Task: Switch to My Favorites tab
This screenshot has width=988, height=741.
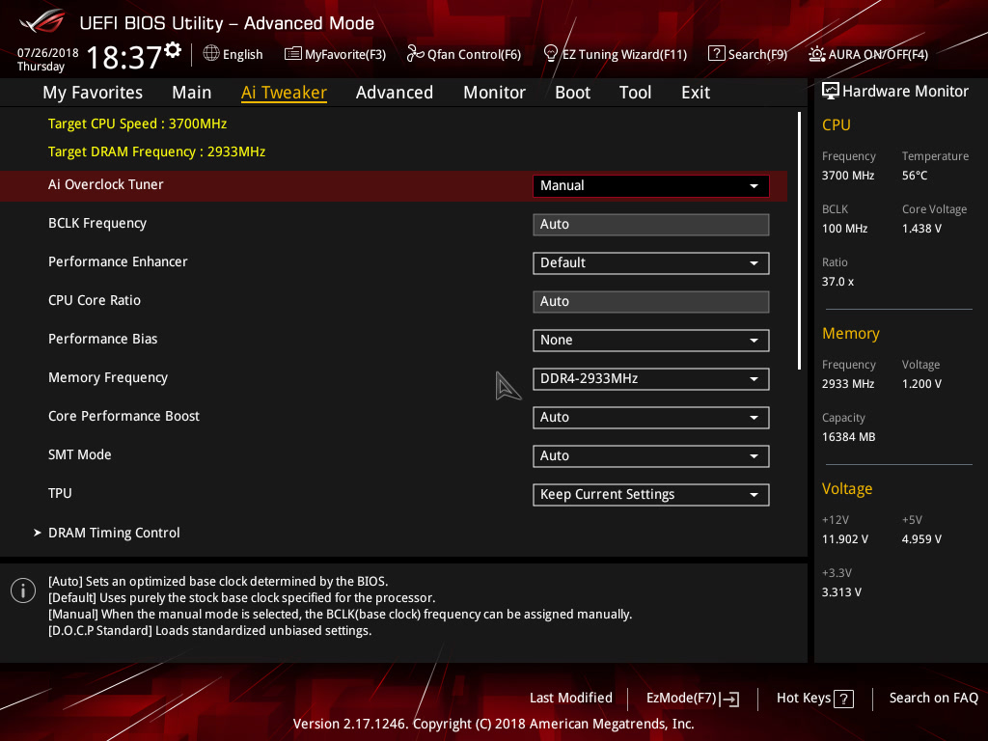Action: tap(93, 93)
